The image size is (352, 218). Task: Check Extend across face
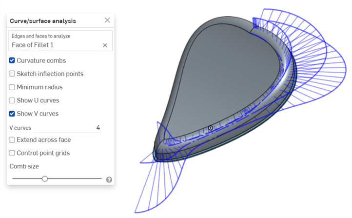pyautogui.click(x=12, y=140)
